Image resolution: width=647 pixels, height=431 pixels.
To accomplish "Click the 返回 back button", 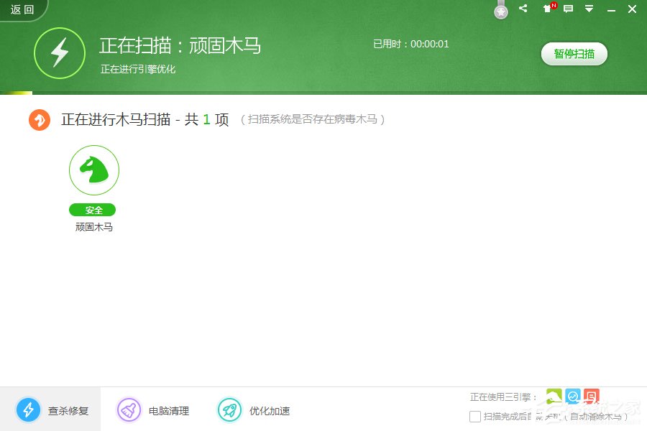I will [20, 9].
